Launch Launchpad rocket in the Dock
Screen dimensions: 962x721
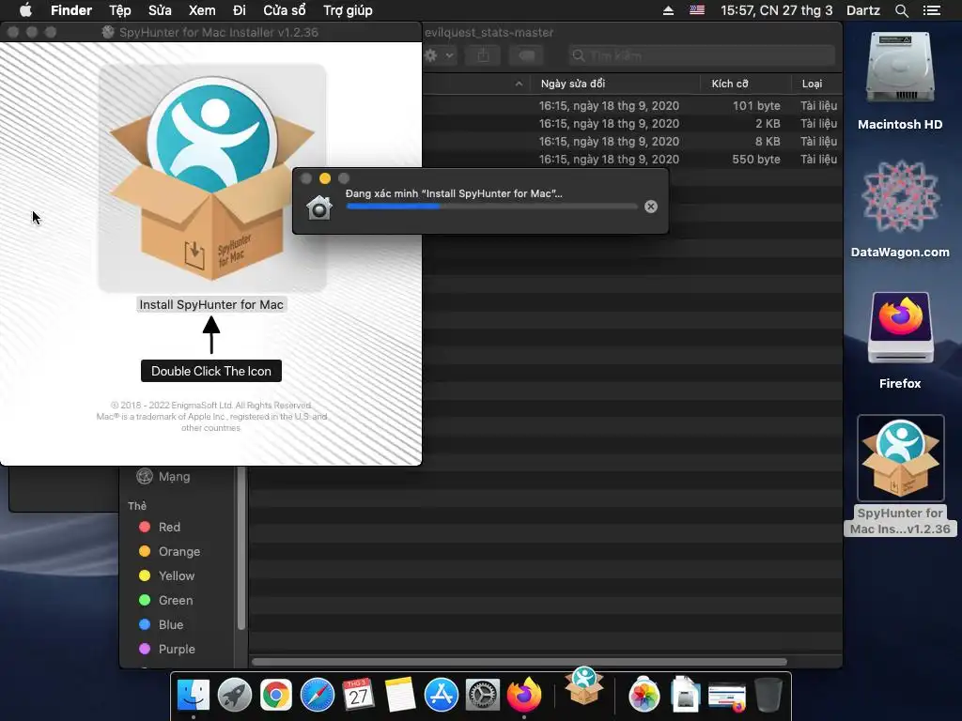click(235, 696)
